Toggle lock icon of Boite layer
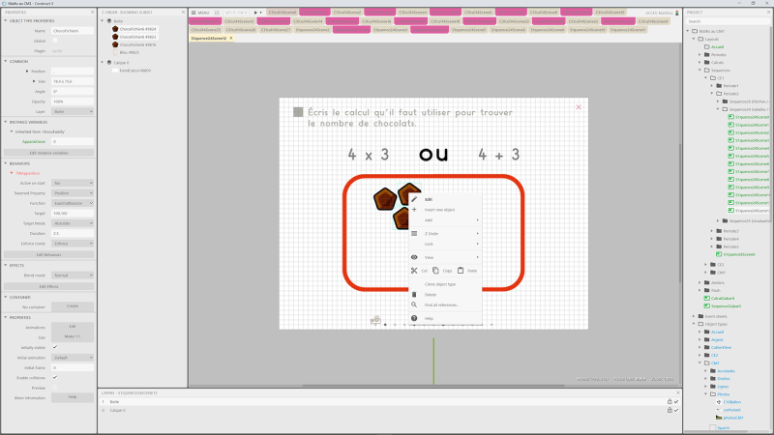The width and height of the screenshot is (774, 435). point(670,401)
